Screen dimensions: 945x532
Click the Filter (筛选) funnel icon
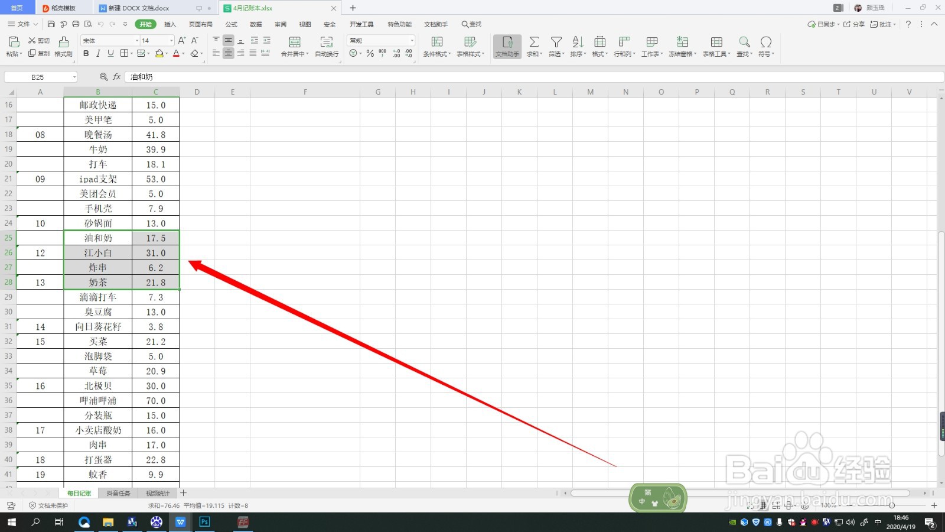click(556, 42)
